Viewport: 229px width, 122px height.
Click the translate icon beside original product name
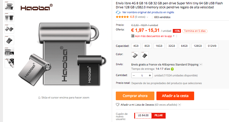point(118,12)
